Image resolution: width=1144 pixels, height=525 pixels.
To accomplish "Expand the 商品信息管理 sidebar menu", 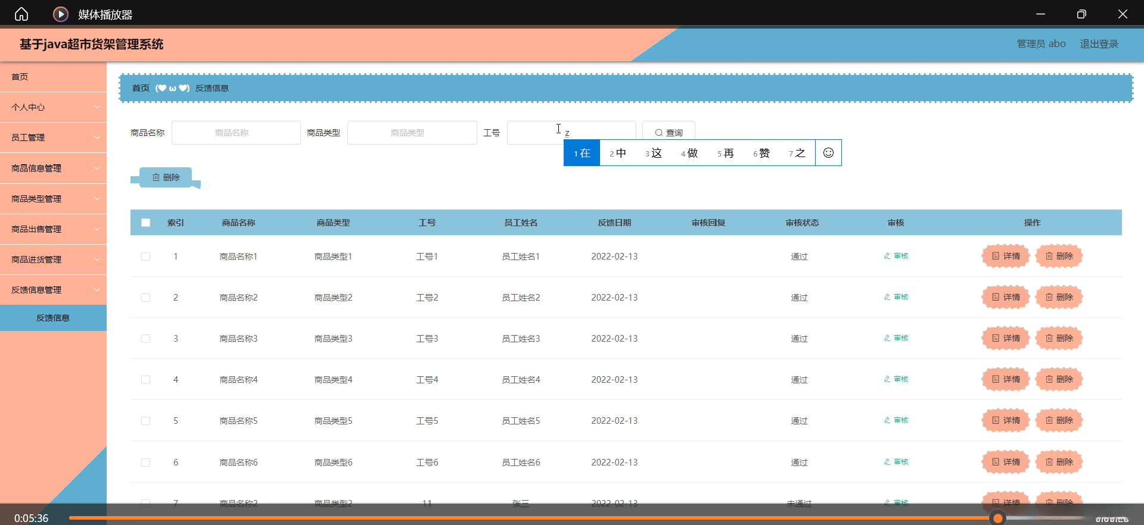I will (x=53, y=168).
